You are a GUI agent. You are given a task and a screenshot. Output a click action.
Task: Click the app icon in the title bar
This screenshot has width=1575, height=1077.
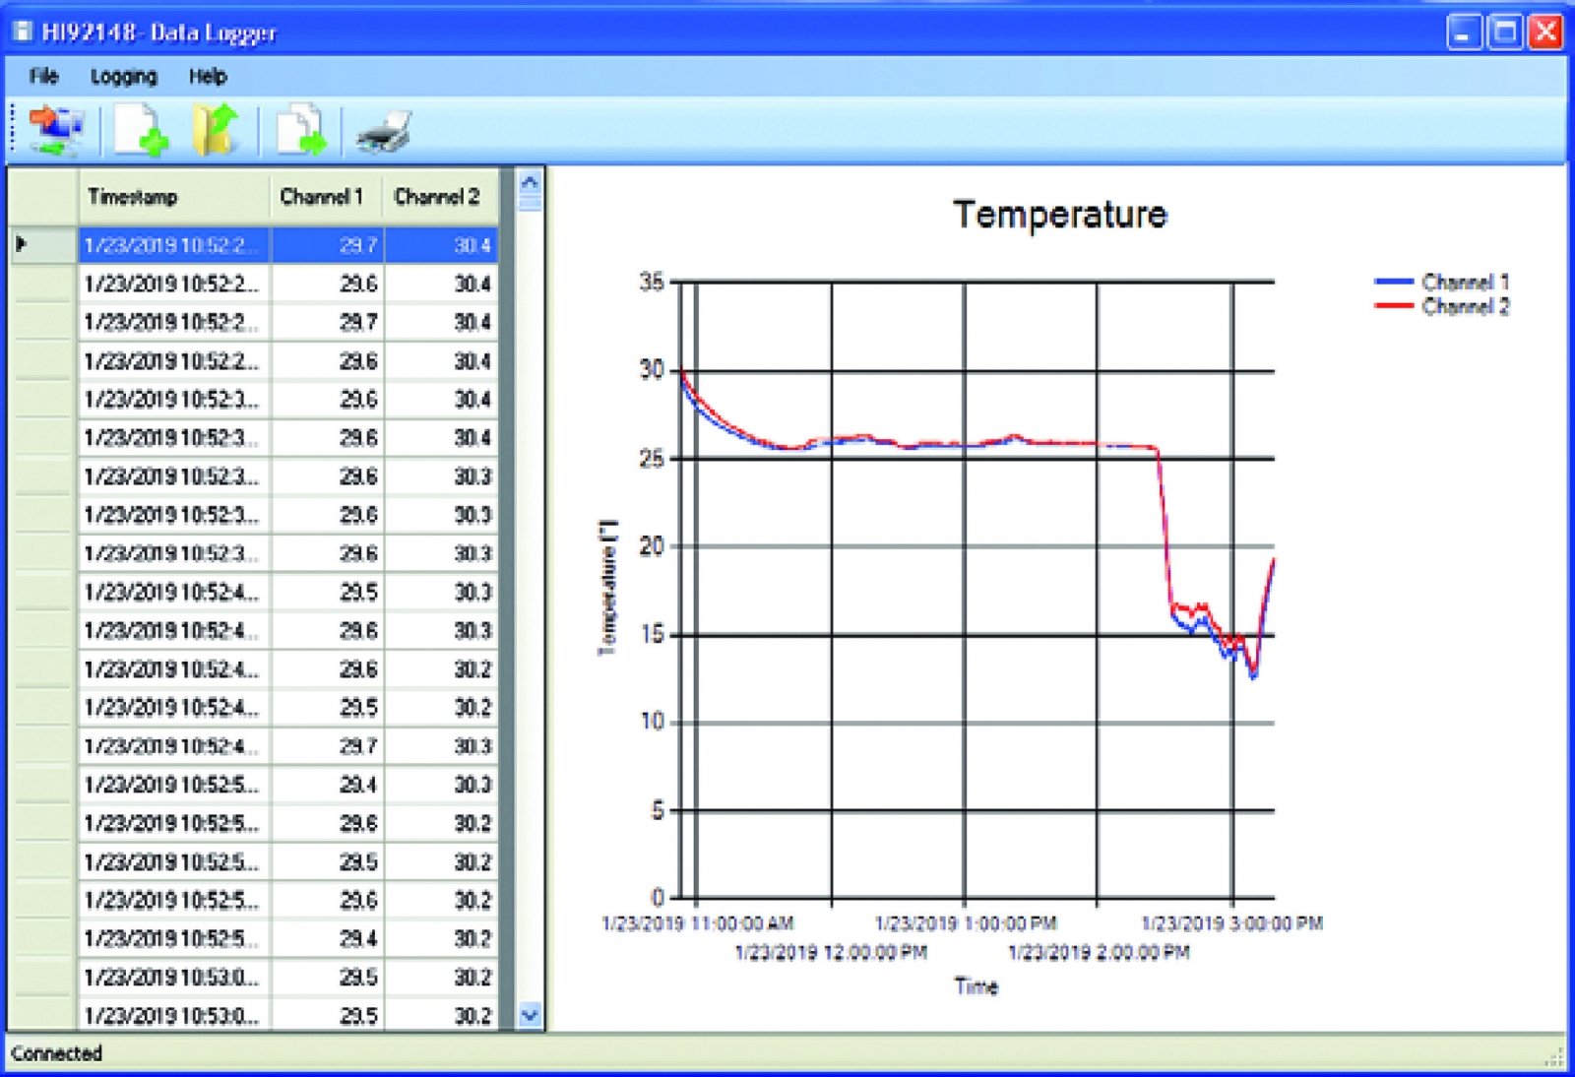22,32
